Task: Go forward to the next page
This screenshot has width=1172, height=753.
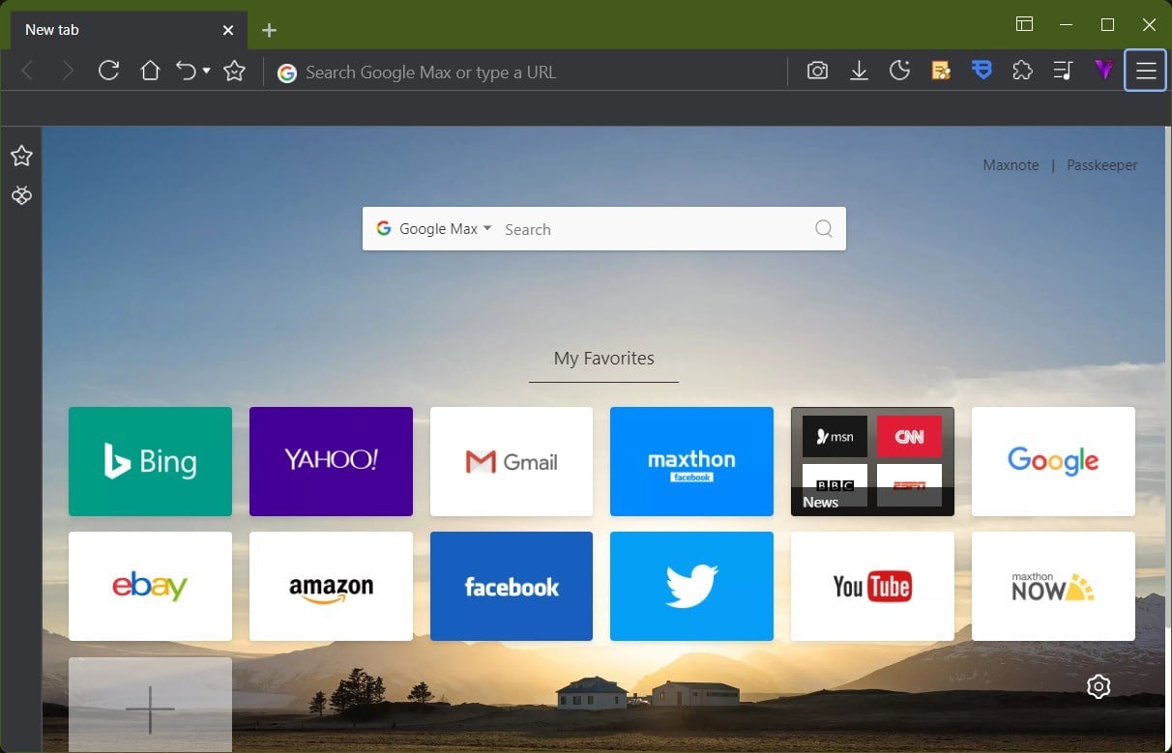Action: point(68,71)
